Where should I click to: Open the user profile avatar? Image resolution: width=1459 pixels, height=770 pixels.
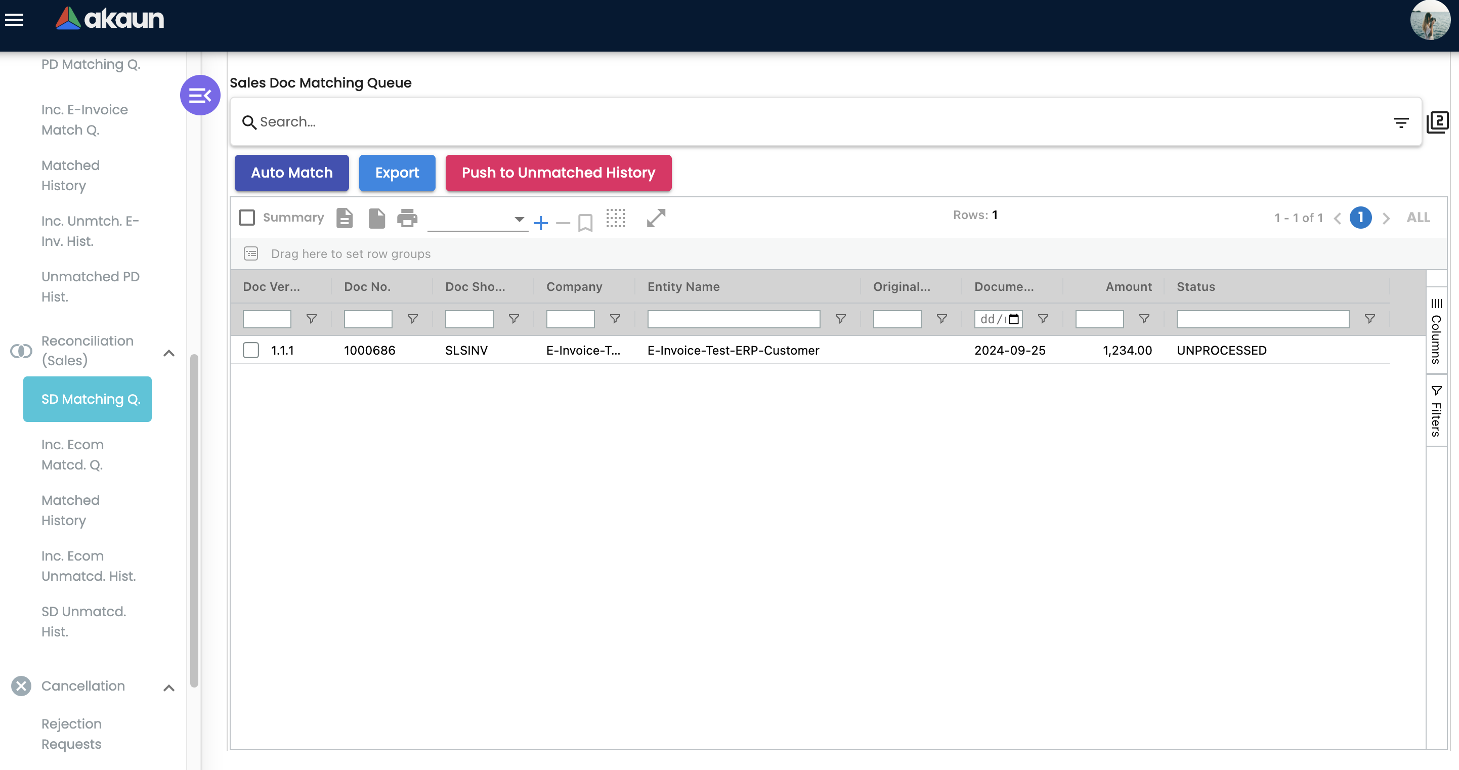coord(1430,20)
